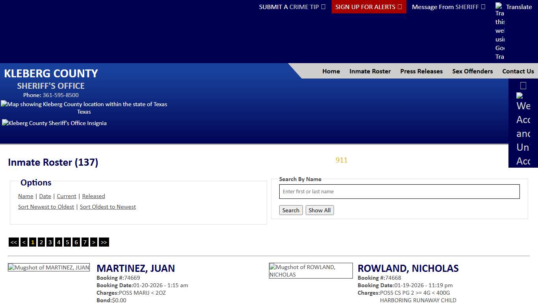538x303 pixels.
Task: Click inside the Search By Name field
Action: (x=399, y=191)
